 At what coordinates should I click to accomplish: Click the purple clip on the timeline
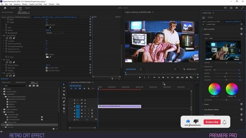coord(120,107)
